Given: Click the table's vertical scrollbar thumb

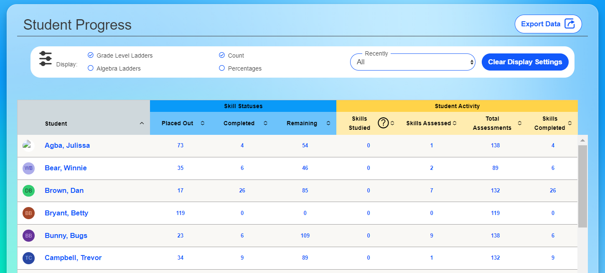Looking at the screenshot, I should pos(582,186).
